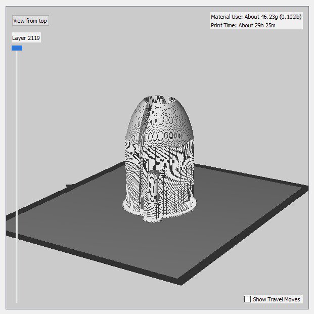Image resolution: width=314 pixels, height=314 pixels.
Task: Click the Material Use estimate text
Action: tap(256, 17)
